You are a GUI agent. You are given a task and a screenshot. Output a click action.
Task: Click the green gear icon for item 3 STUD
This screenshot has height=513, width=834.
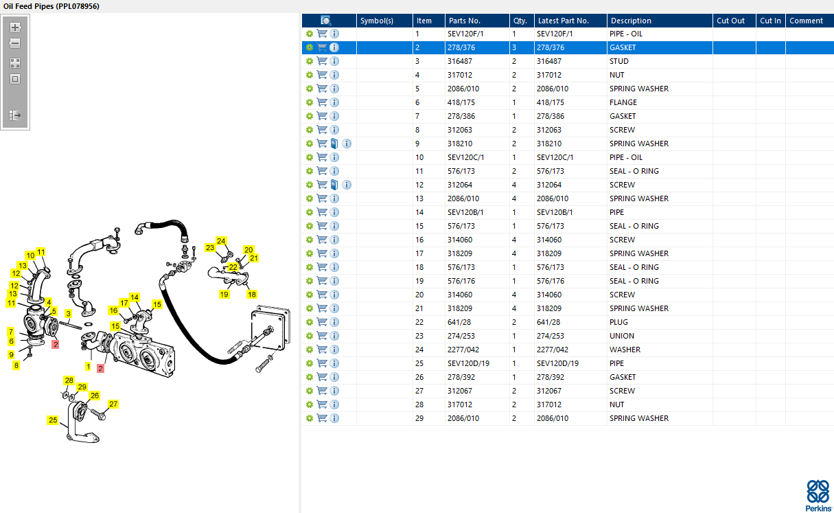point(310,61)
